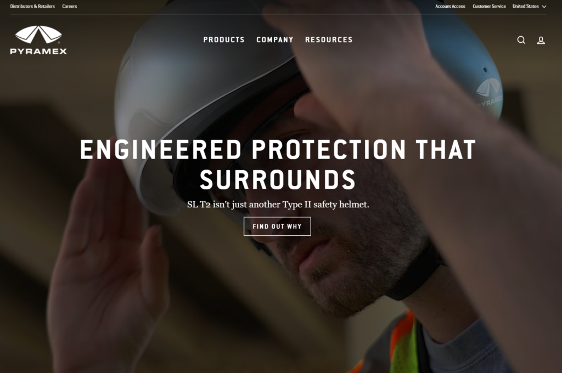Click the SL T2 safety helmet subtitle text
Screen dimensions: 562x373
point(278,205)
